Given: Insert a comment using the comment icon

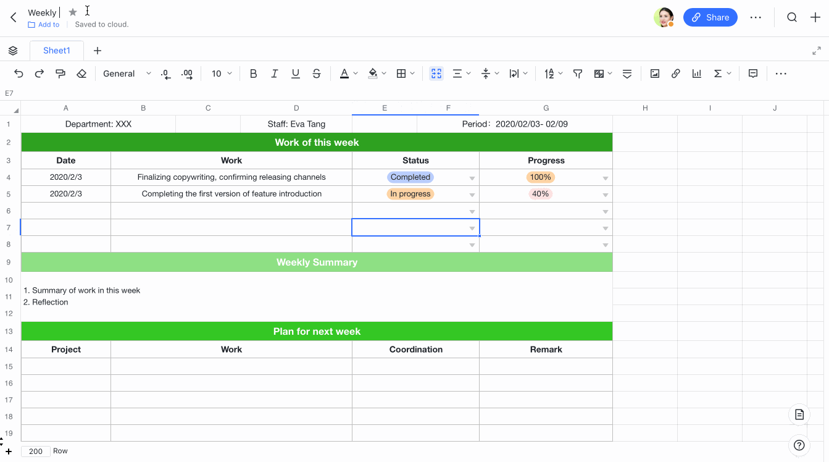Looking at the screenshot, I should point(752,73).
